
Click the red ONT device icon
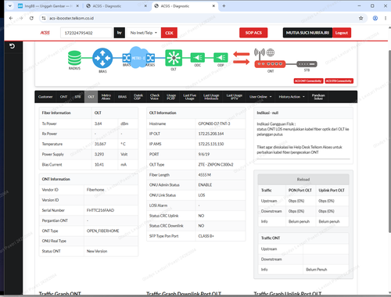click(x=270, y=64)
